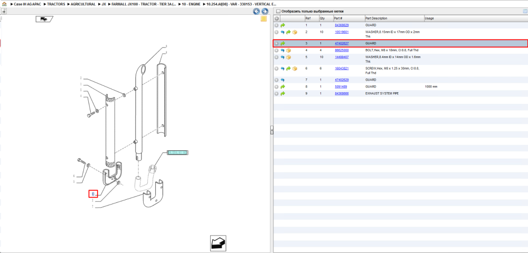Open 'TRACTORS' breadcrumb

coord(56,4)
